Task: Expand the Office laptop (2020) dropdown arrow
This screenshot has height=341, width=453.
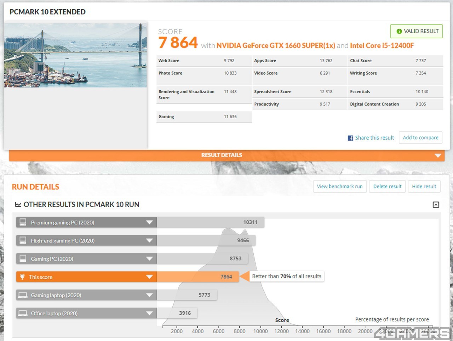Action: [149, 313]
